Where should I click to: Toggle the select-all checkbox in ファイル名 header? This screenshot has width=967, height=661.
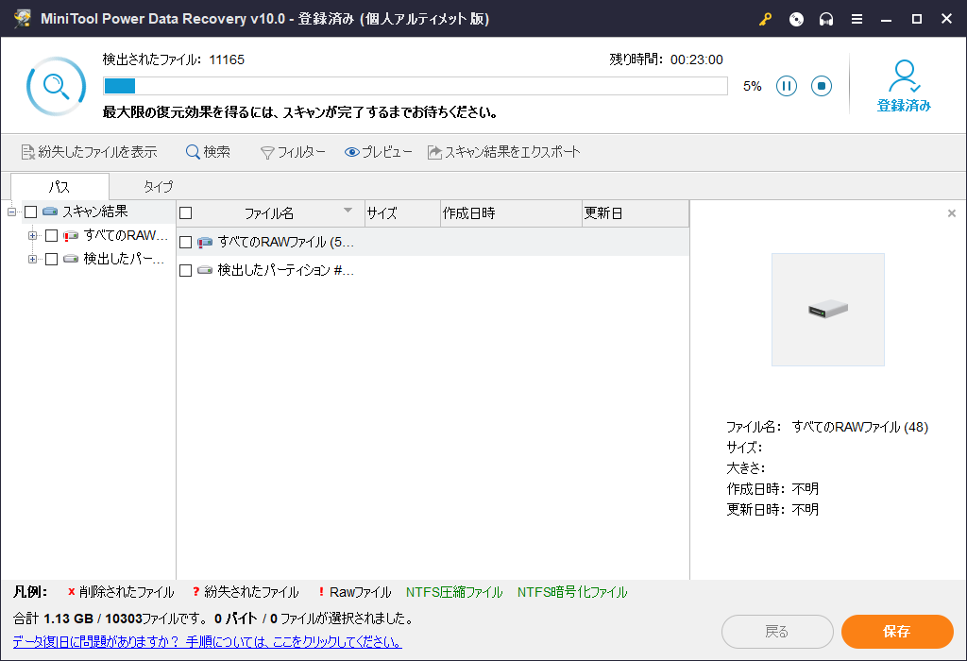(x=186, y=213)
